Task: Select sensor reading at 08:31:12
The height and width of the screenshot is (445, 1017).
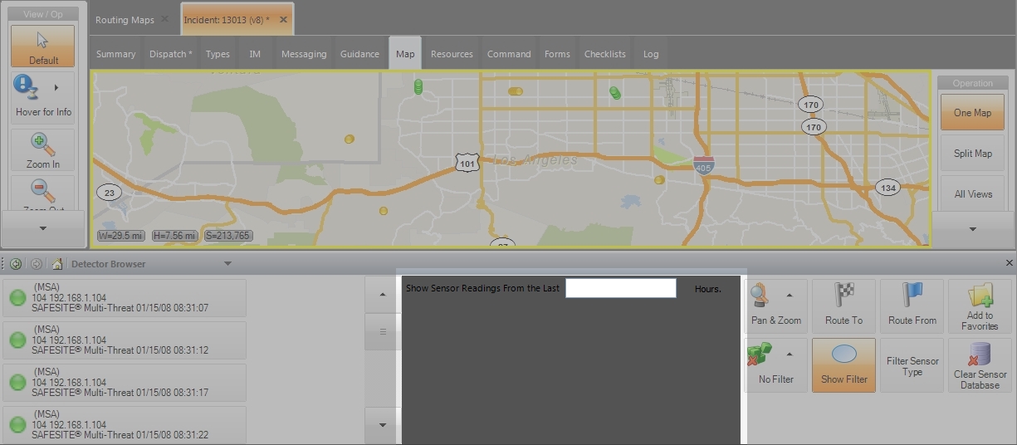Action: tap(125, 340)
